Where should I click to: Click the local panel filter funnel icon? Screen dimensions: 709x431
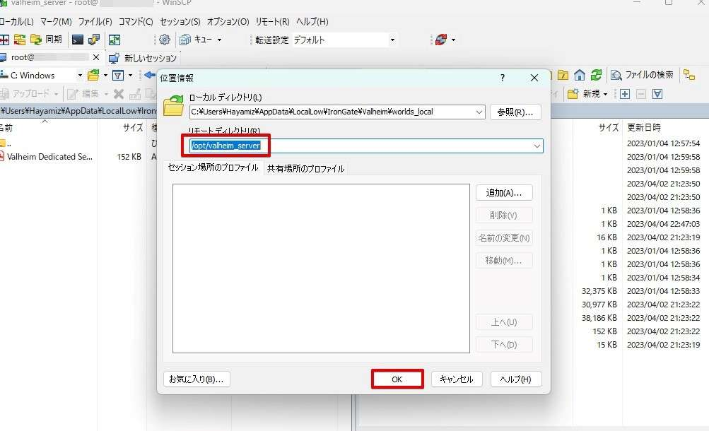(x=118, y=76)
